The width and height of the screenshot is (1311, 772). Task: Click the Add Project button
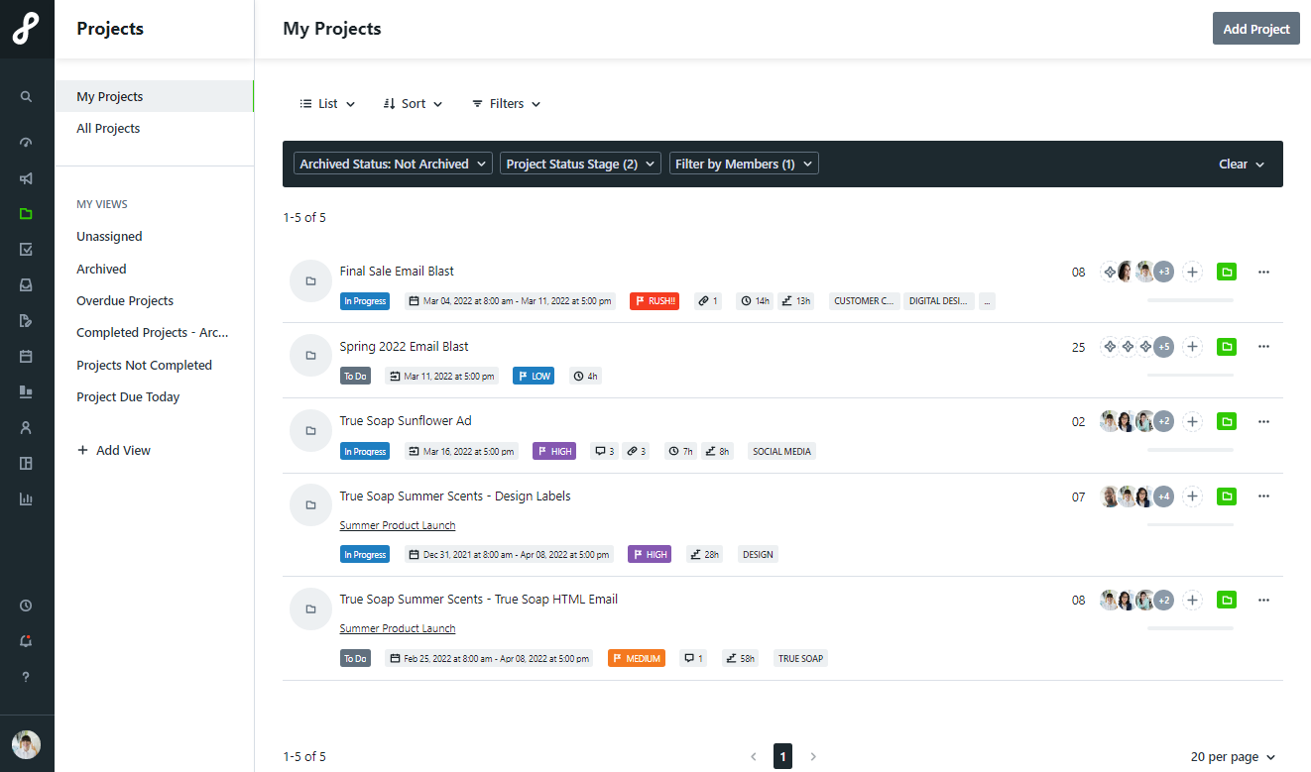tap(1255, 29)
